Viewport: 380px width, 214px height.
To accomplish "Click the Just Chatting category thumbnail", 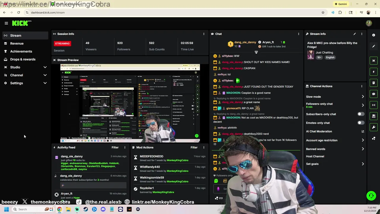I will coord(311,55).
